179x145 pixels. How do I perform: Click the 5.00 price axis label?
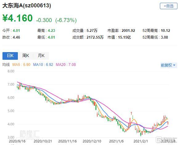(x=11, y=111)
